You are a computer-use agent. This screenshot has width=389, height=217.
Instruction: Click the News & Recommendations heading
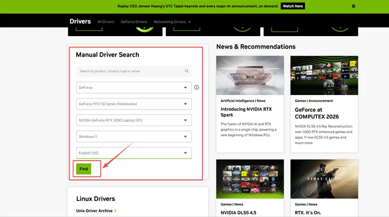point(256,47)
